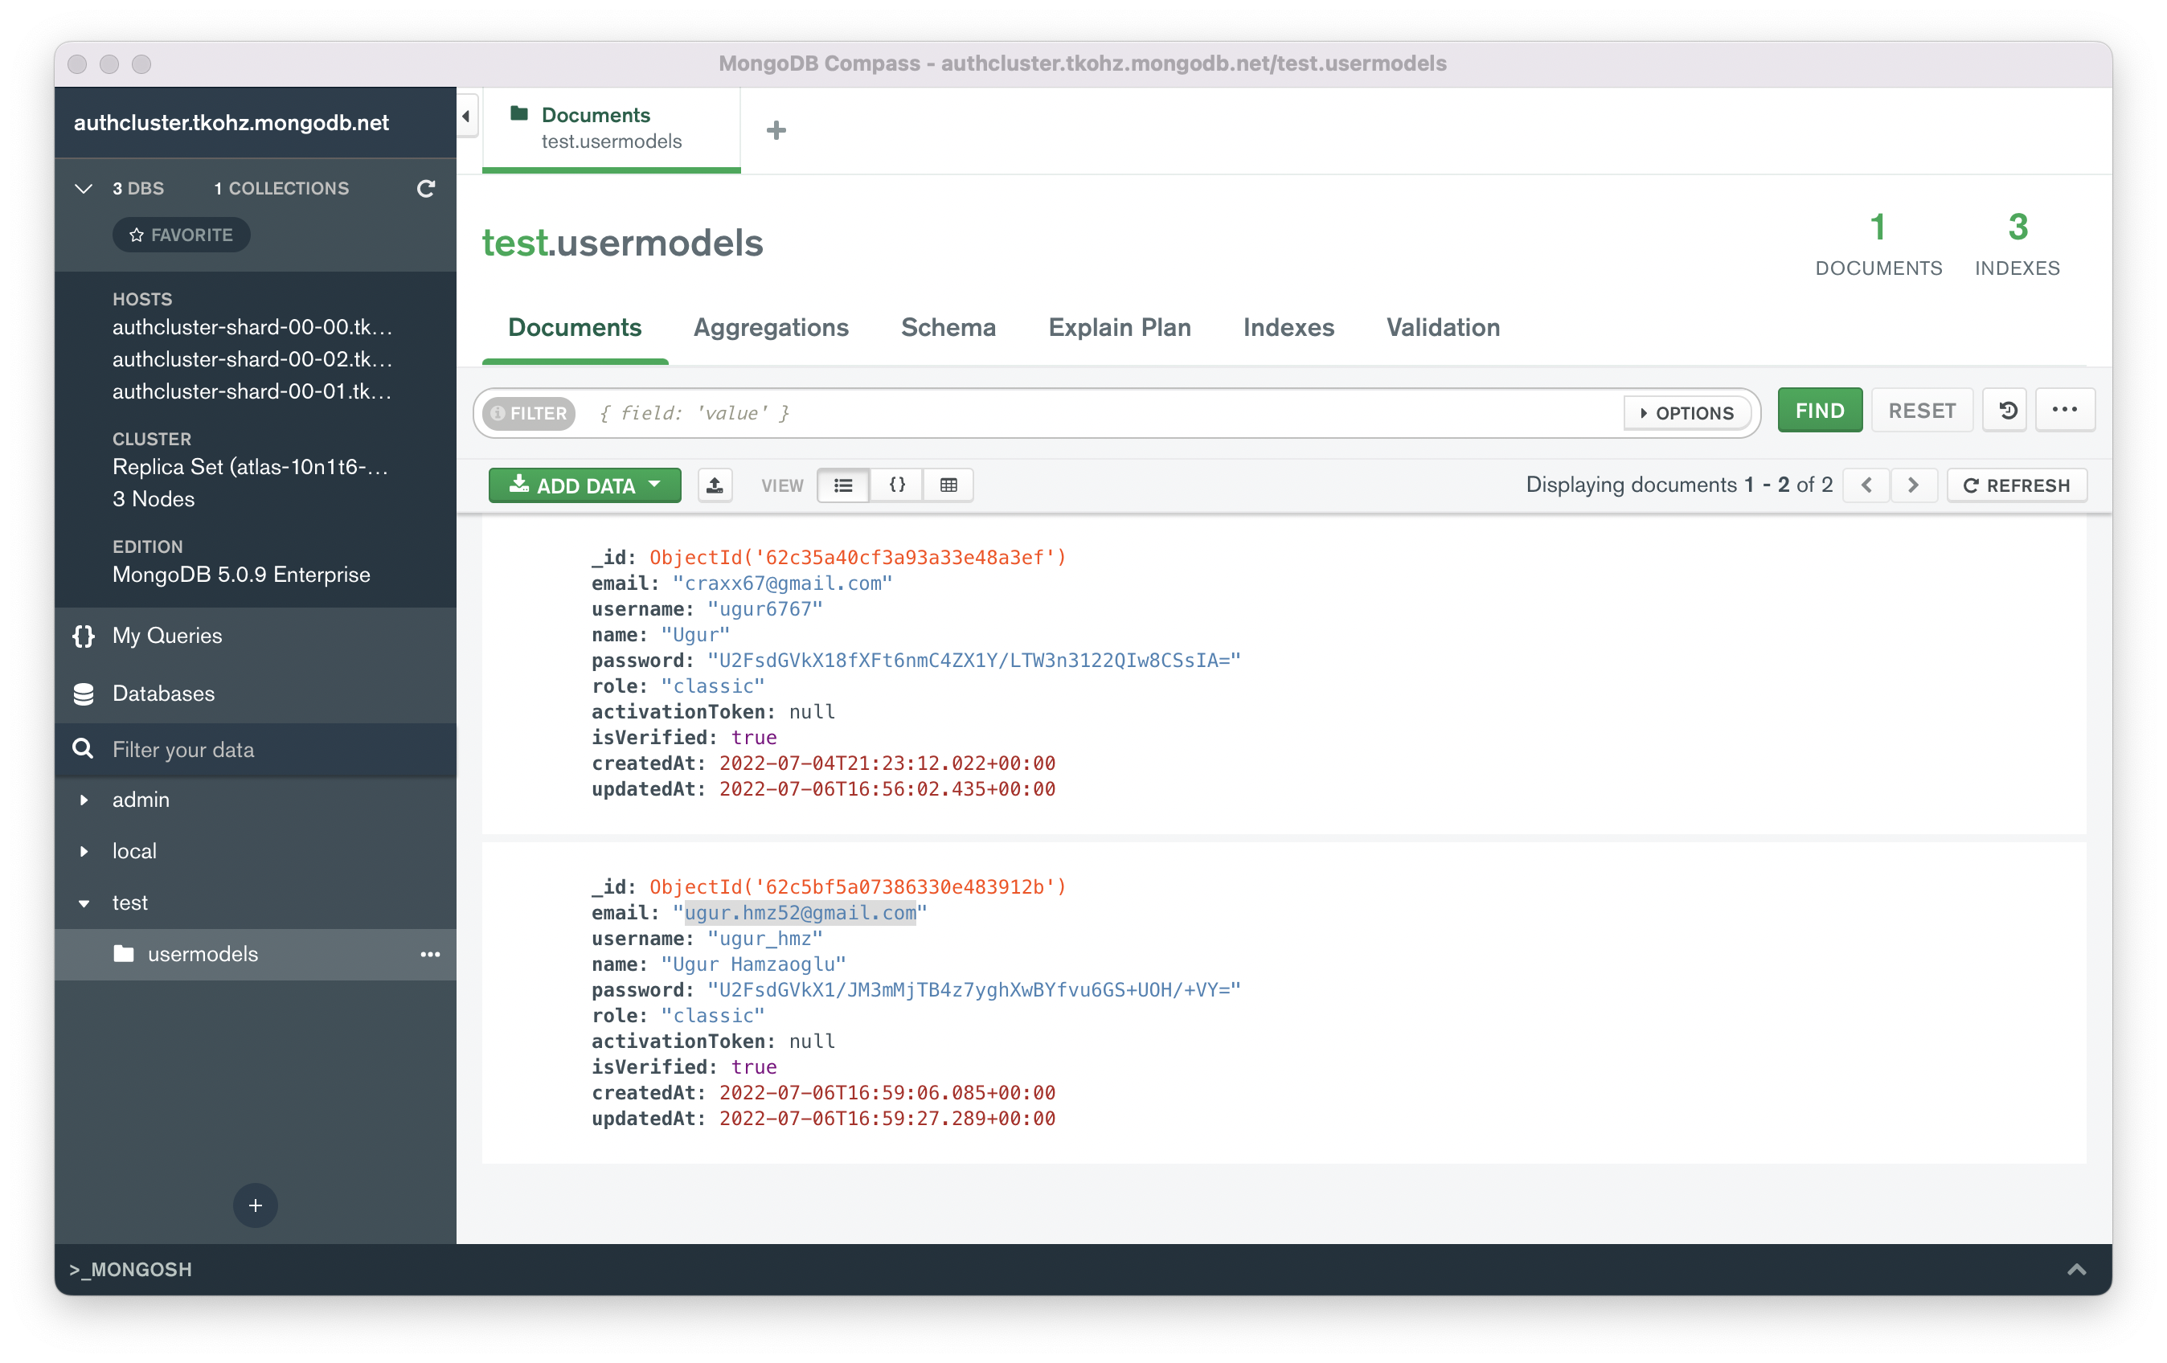The height and width of the screenshot is (1363, 2167).
Task: Switch to table view mode
Action: pyautogui.click(x=948, y=485)
